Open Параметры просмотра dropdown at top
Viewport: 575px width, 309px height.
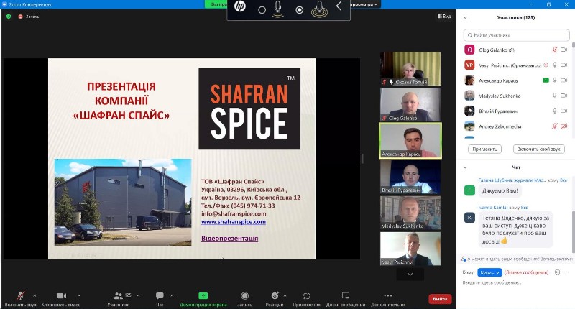coord(364,4)
